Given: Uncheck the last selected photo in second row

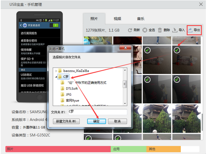Looking at the screenshot, I should (177, 50).
